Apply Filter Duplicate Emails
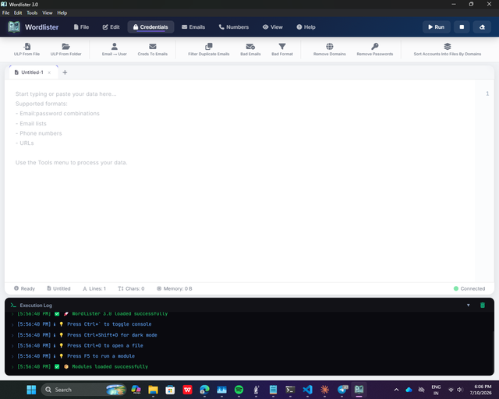Screen dimensions: 499x399 coord(208,49)
